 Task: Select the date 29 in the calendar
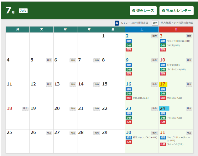point(105,132)
